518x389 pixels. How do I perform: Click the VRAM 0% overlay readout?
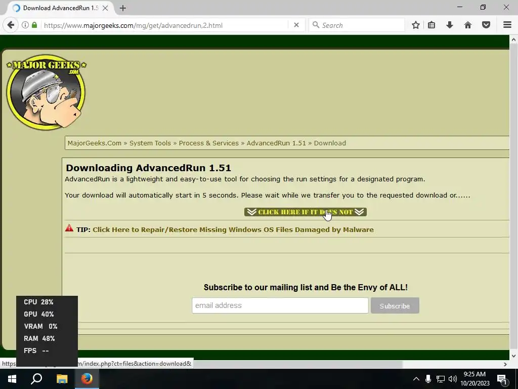tap(40, 327)
